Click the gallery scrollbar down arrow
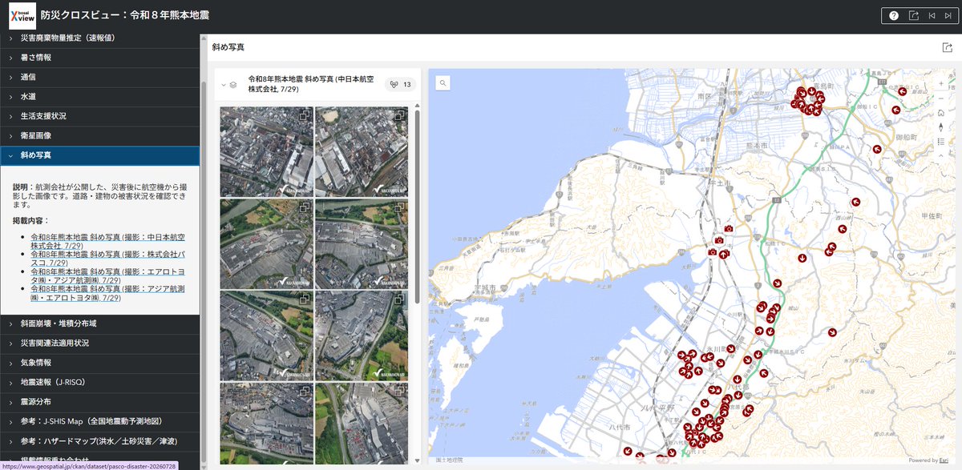The image size is (962, 470). point(417,461)
